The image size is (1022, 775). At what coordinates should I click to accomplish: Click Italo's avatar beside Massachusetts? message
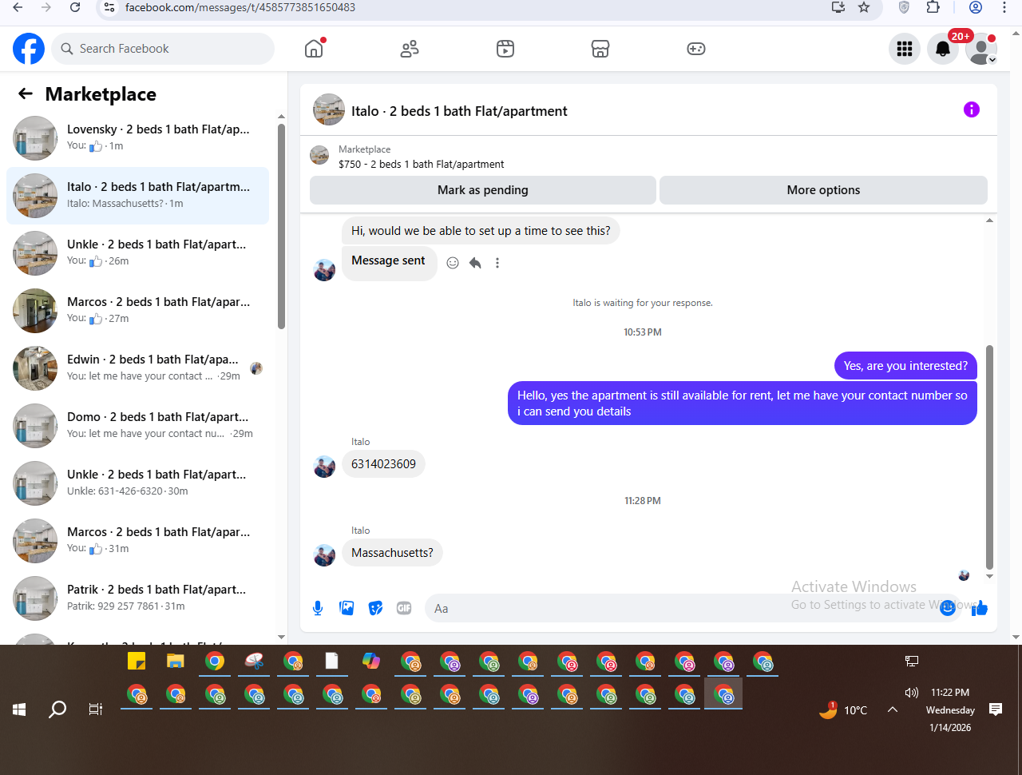pyautogui.click(x=324, y=555)
